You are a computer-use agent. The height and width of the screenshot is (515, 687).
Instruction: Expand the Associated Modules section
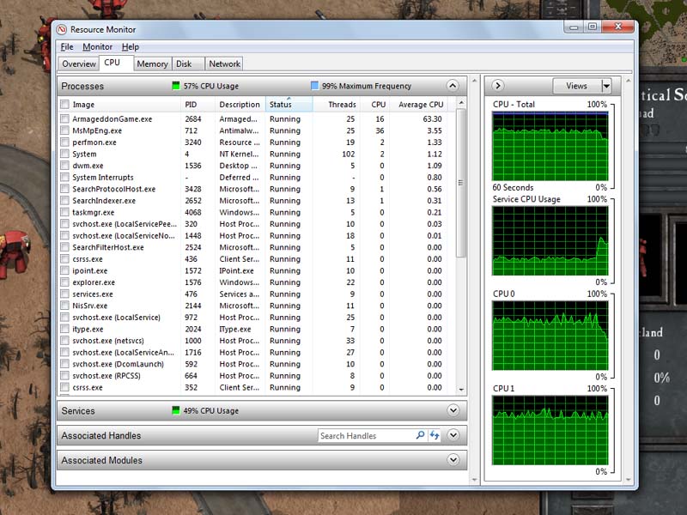point(453,460)
